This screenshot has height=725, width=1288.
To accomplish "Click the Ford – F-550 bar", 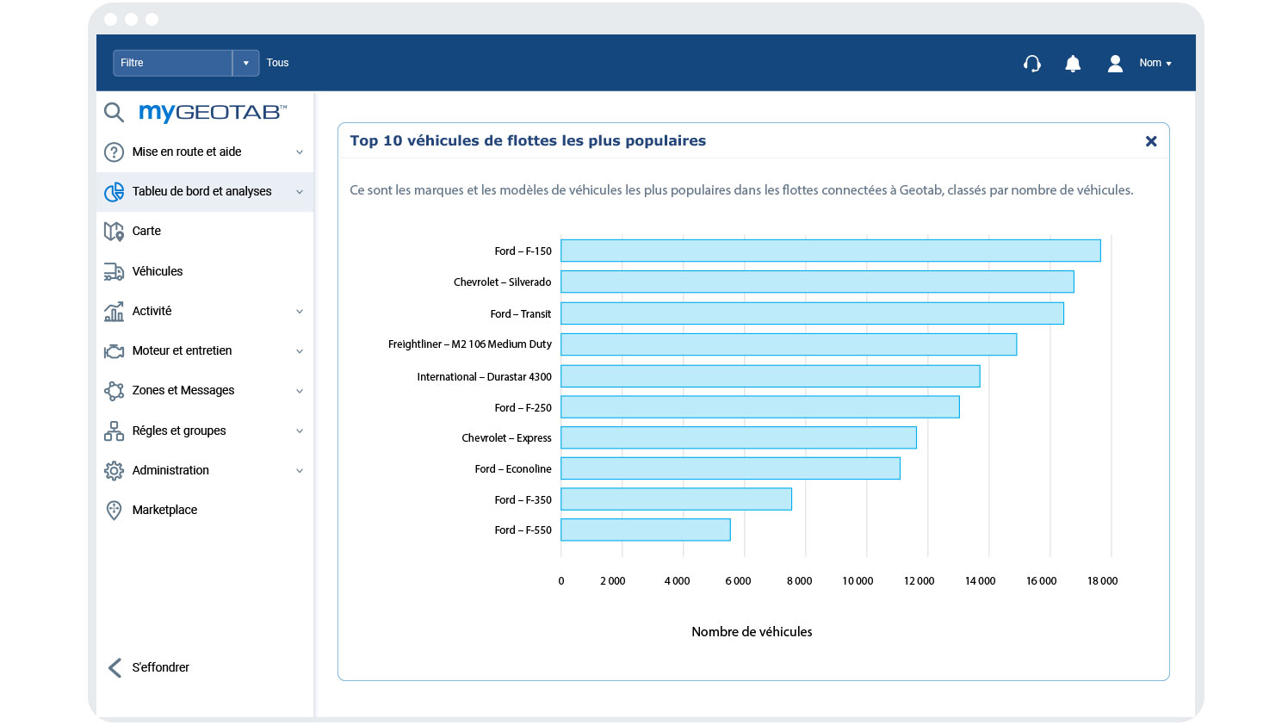I will coord(646,530).
